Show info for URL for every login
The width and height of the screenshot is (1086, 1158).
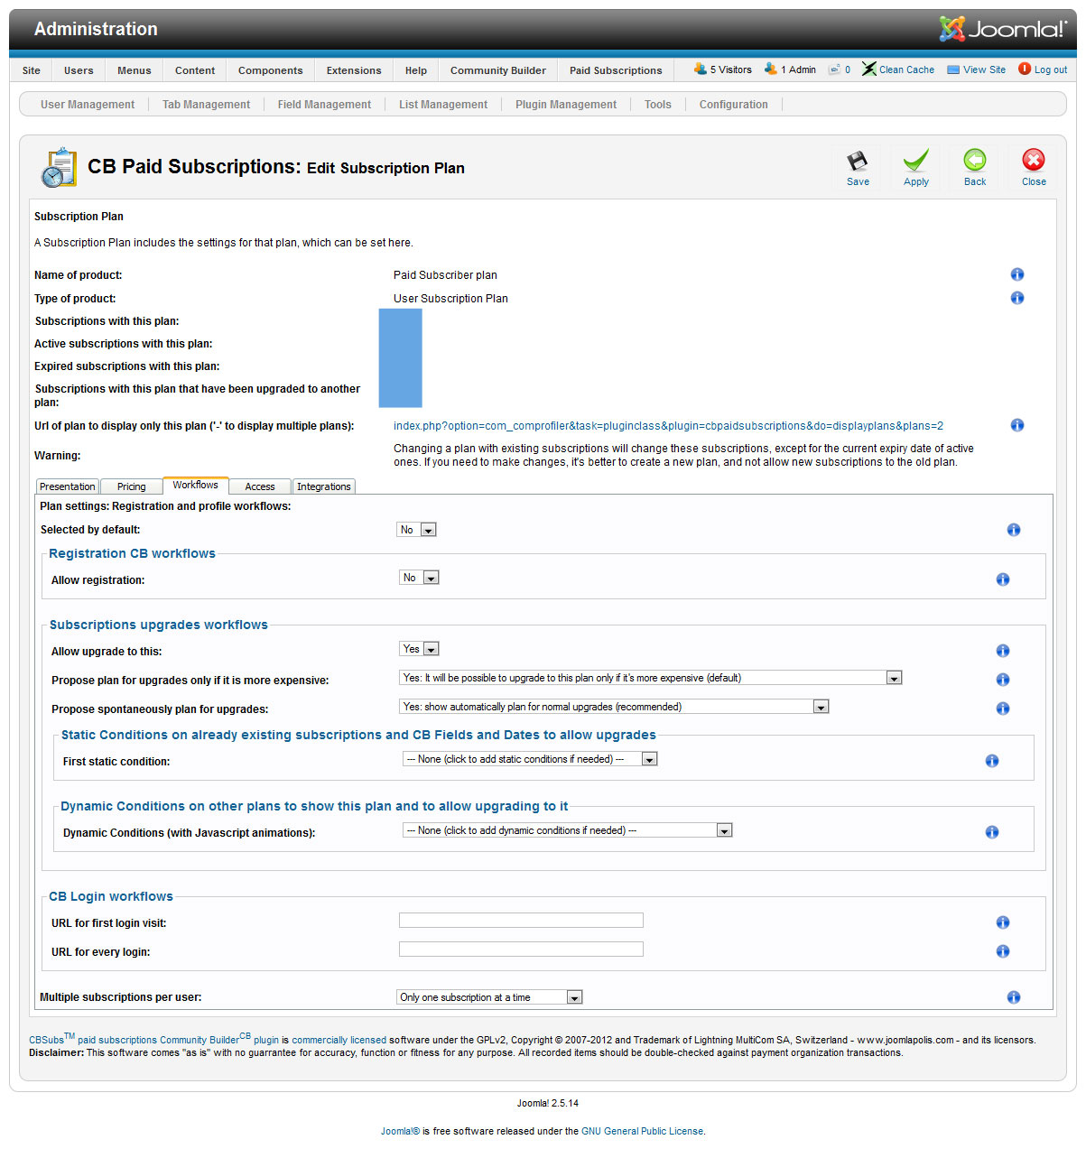click(1003, 951)
